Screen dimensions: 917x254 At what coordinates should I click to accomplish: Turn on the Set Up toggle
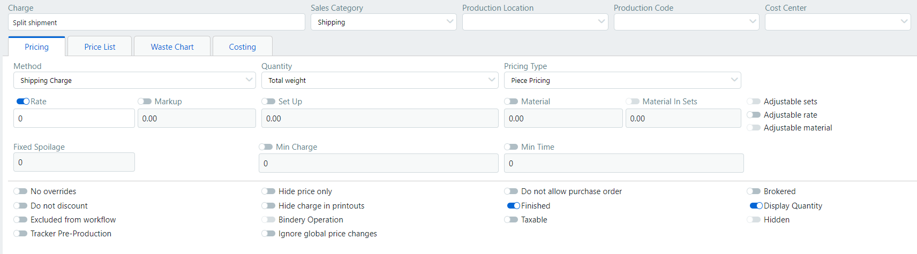point(268,102)
